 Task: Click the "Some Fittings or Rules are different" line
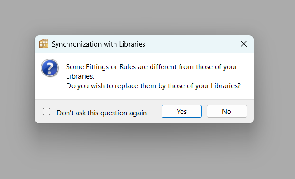(152, 67)
